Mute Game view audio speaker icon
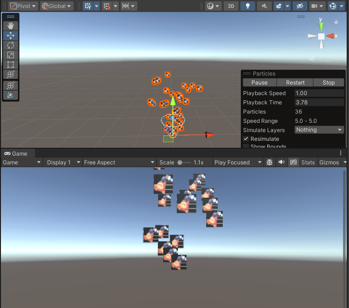The height and width of the screenshot is (308, 349). tap(282, 163)
